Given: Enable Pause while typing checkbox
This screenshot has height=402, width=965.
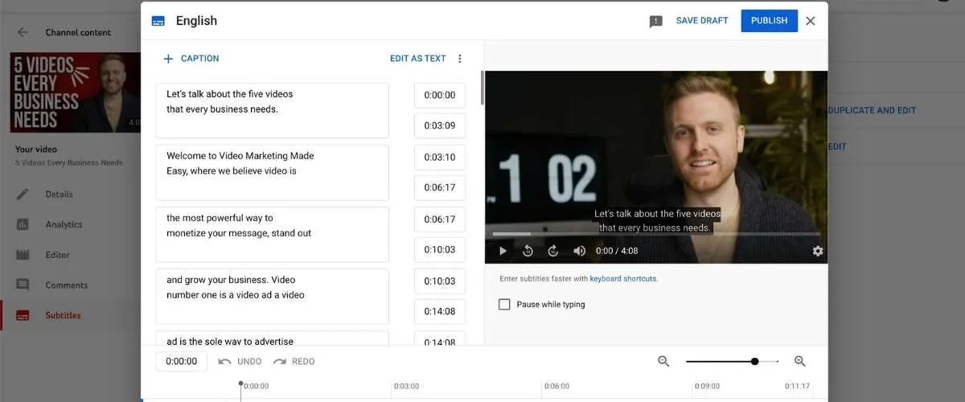Looking at the screenshot, I should [x=504, y=305].
